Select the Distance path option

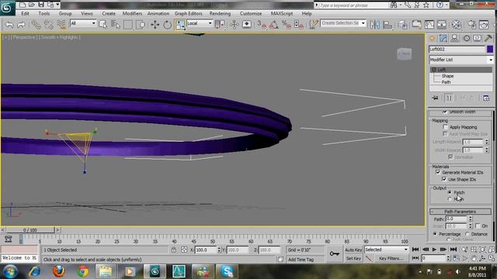(467, 234)
